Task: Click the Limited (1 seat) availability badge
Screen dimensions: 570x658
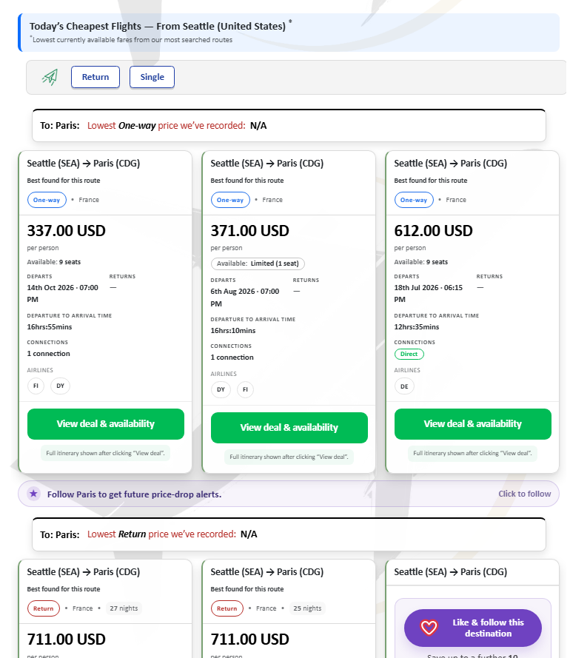Action: (x=258, y=263)
